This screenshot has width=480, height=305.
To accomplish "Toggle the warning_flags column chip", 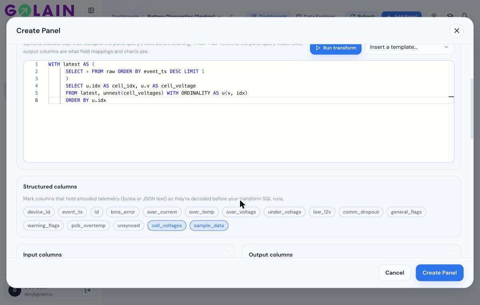I will tap(43, 225).
